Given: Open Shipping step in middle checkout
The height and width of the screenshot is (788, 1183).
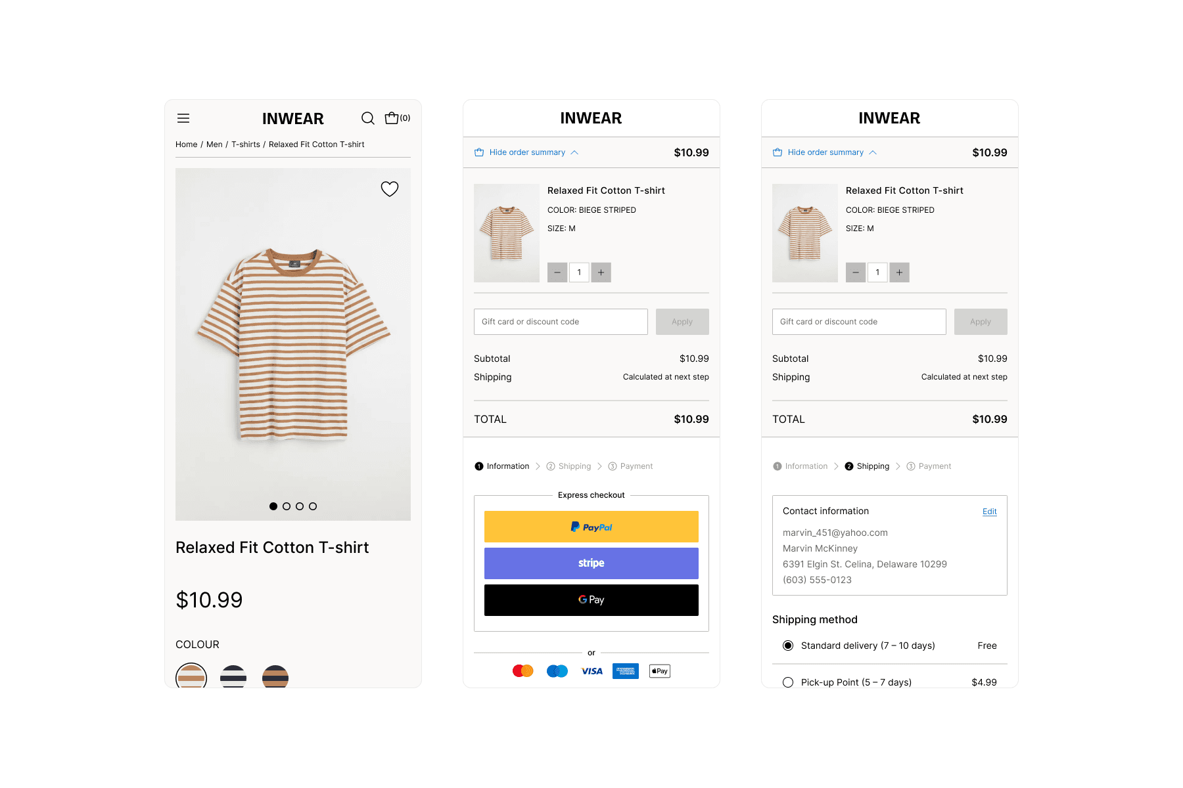Looking at the screenshot, I should pos(568,466).
